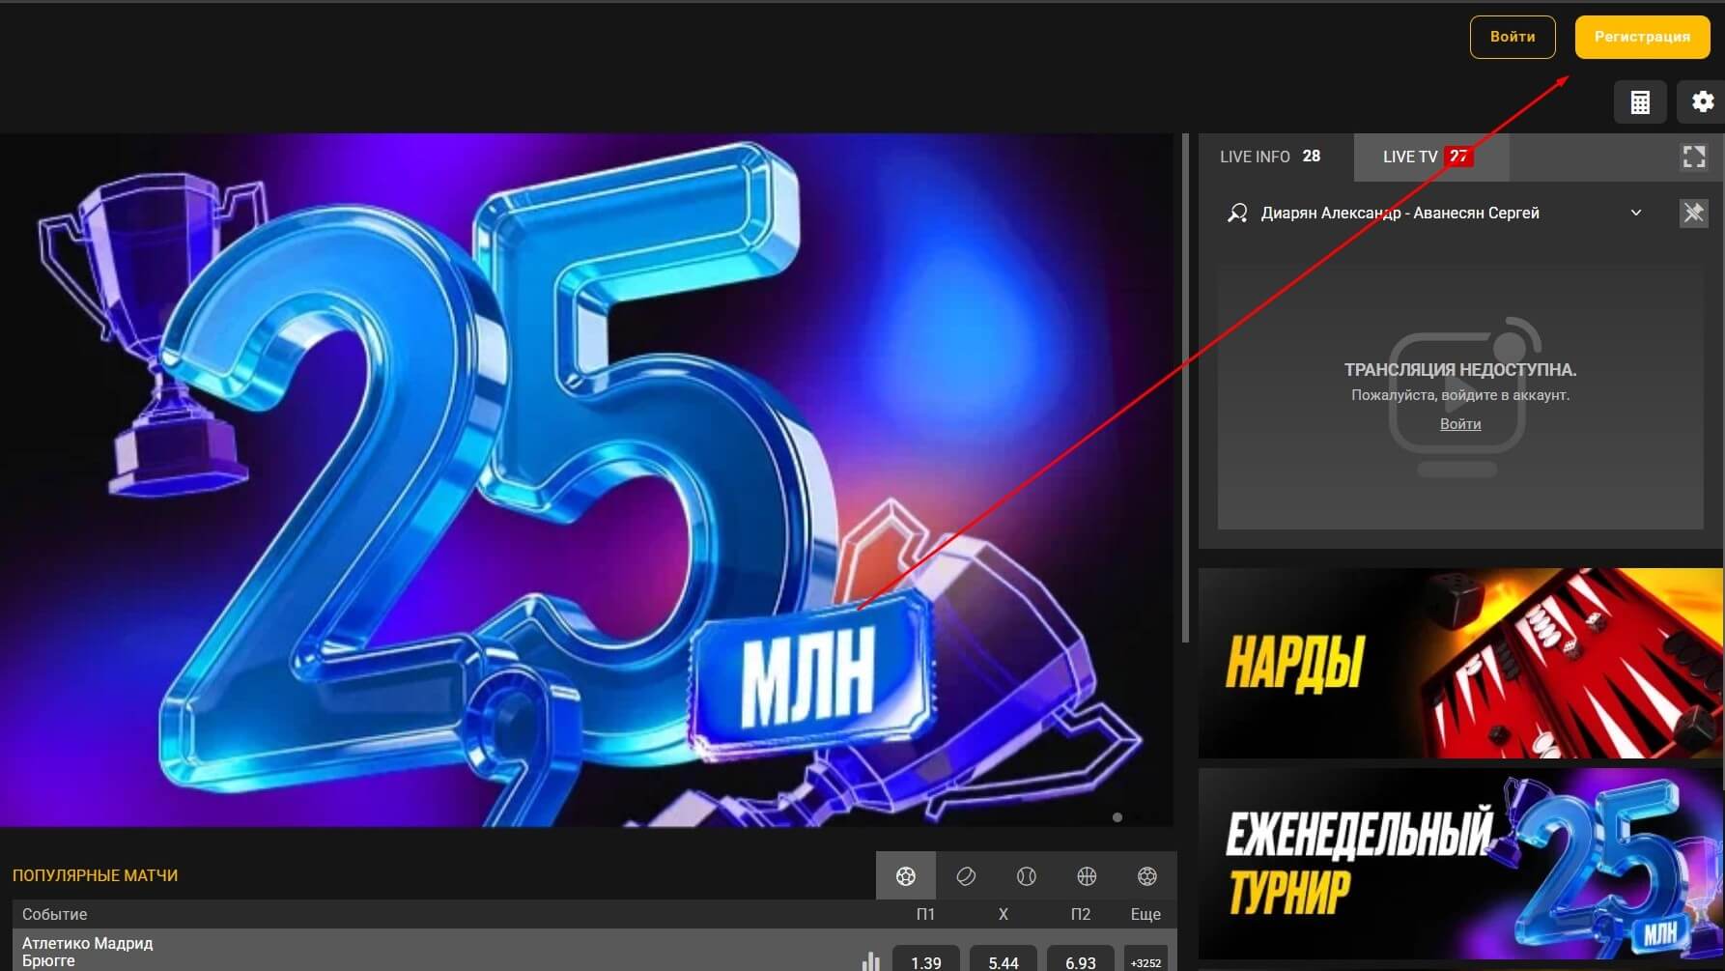Select the tennis ball filter icon

point(1026,876)
